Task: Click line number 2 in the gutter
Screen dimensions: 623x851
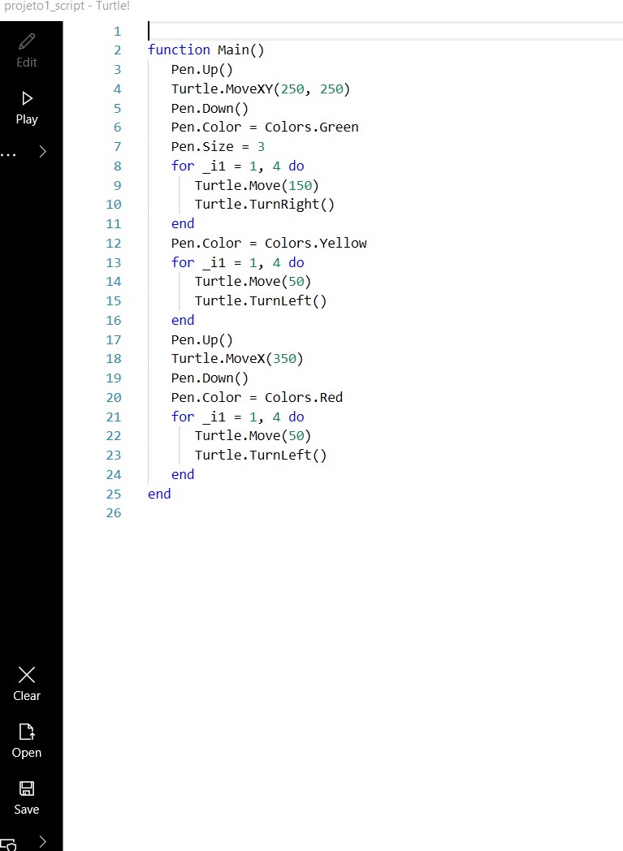Action: (x=117, y=50)
